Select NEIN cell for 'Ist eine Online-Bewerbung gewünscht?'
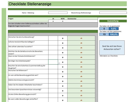Screen dimensions: 128x102 coord(63,95)
